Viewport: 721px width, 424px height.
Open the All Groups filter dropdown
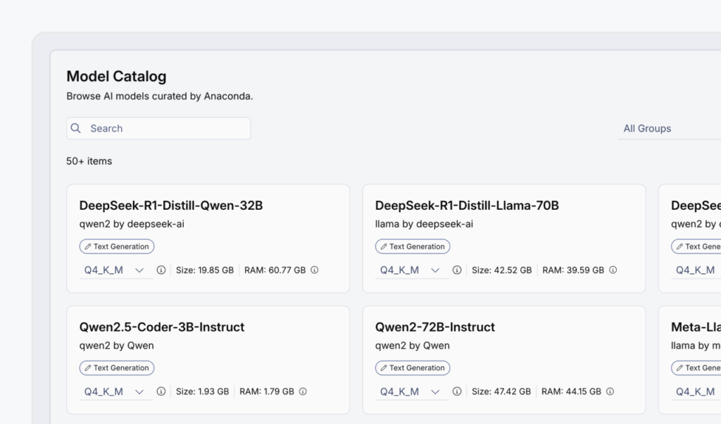coord(669,128)
